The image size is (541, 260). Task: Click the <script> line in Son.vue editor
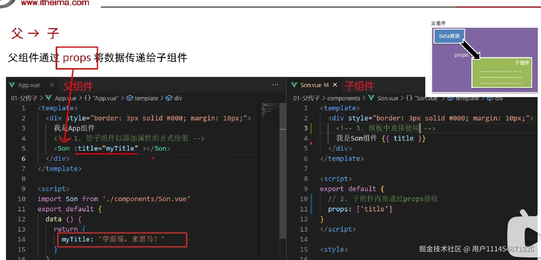tap(336, 179)
